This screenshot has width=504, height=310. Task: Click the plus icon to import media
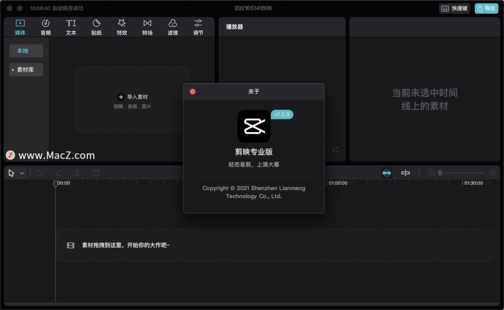(121, 97)
